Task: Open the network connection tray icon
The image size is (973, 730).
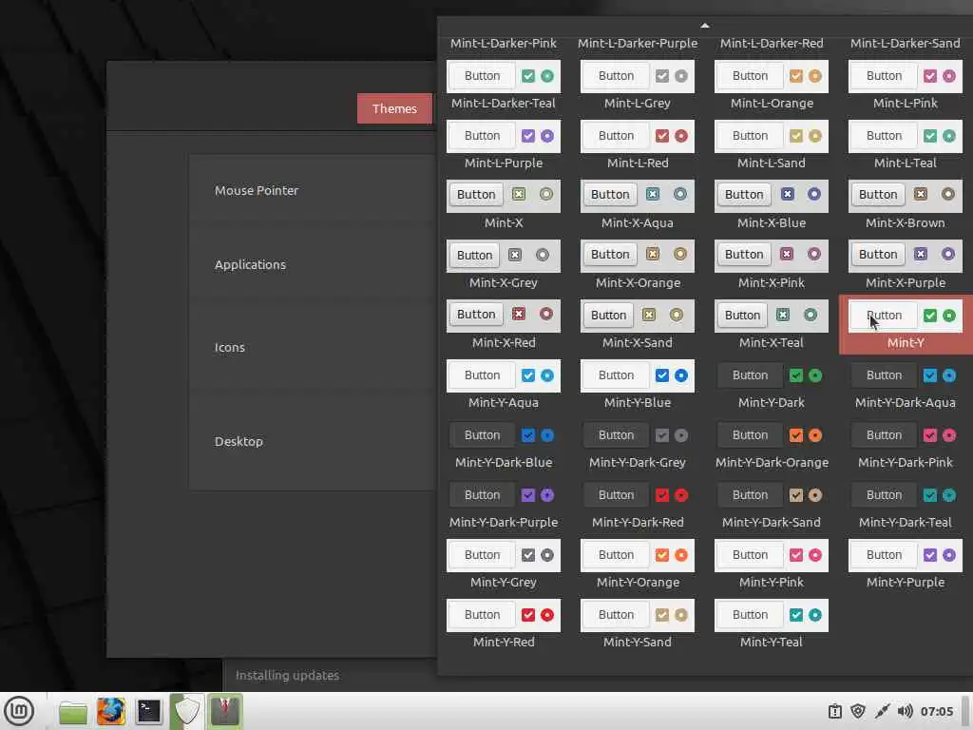Action: click(882, 711)
